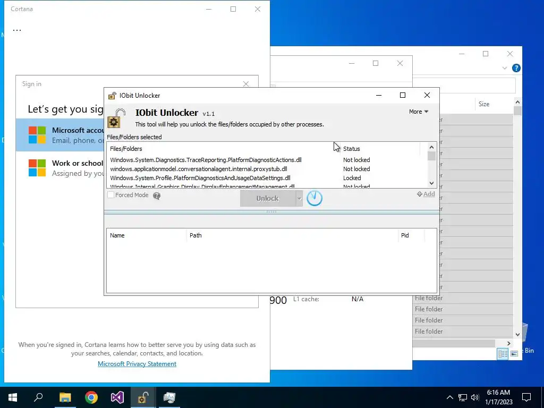This screenshot has width=544, height=408.
Task: Choose the Work or school account option
Action: click(x=60, y=168)
